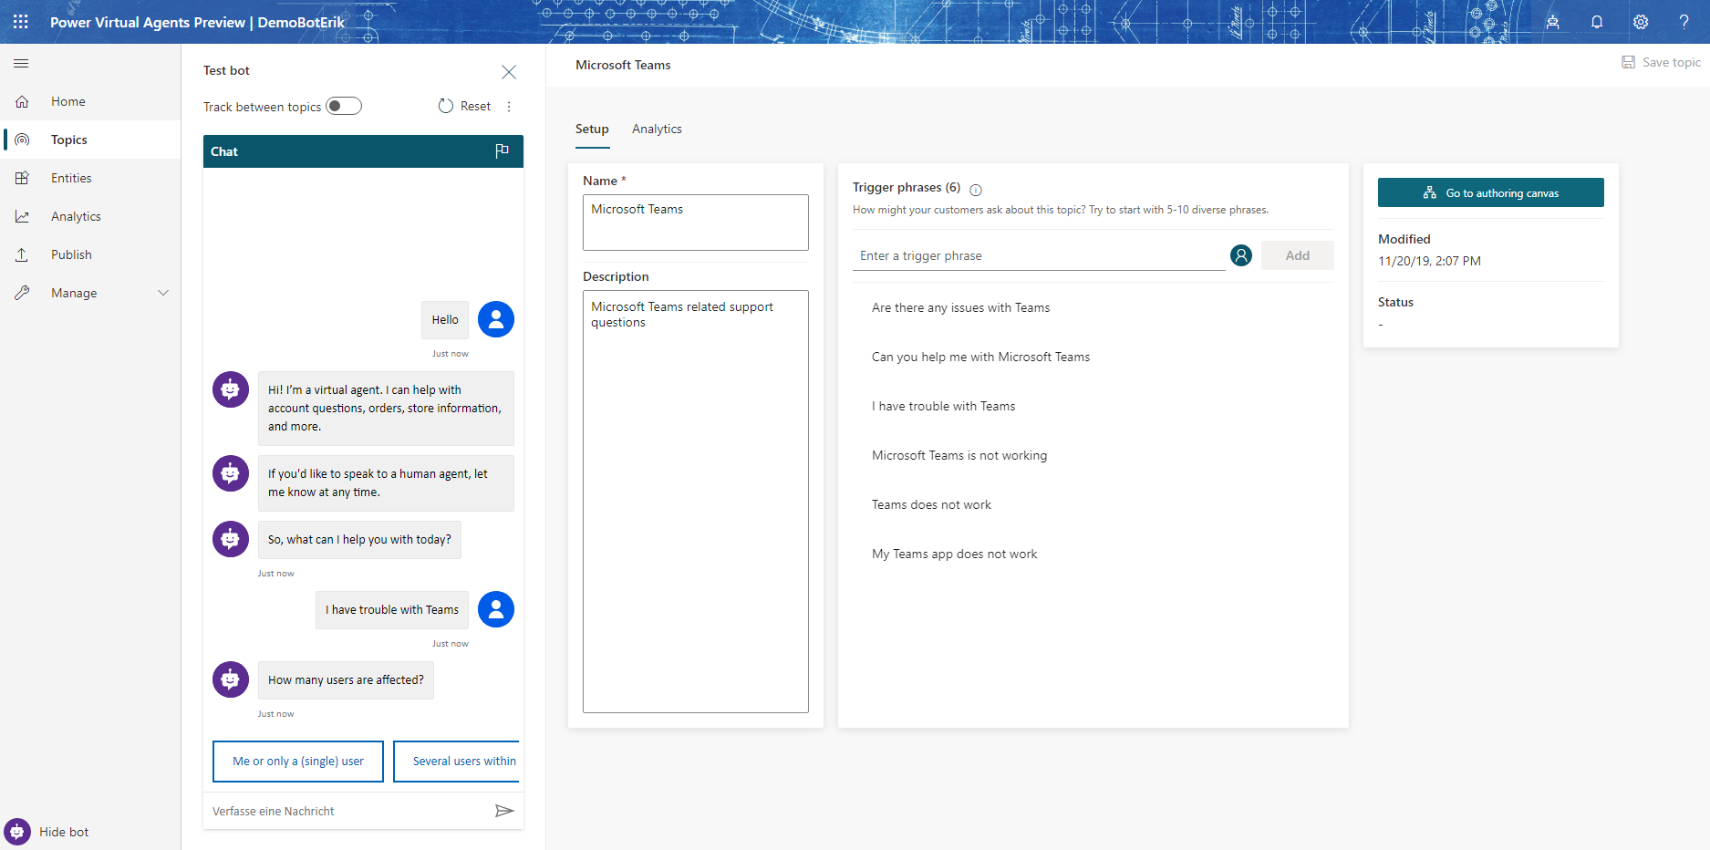Click Hide bot at the bottom left
Image resolution: width=1710 pixels, height=850 pixels.
64,832
